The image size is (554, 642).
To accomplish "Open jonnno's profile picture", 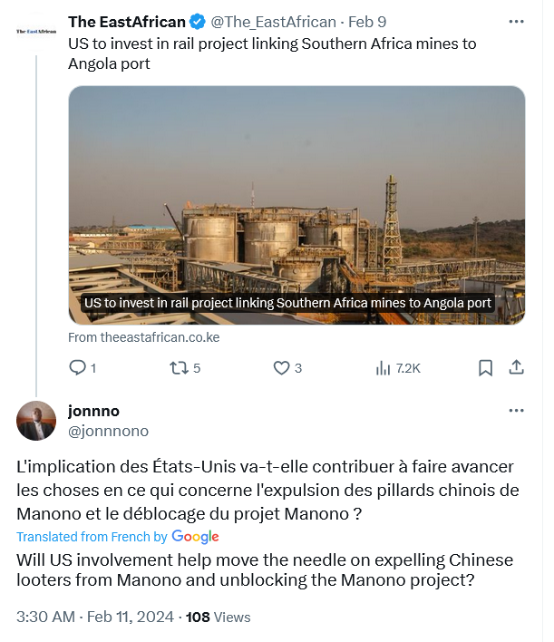I will (36, 421).
